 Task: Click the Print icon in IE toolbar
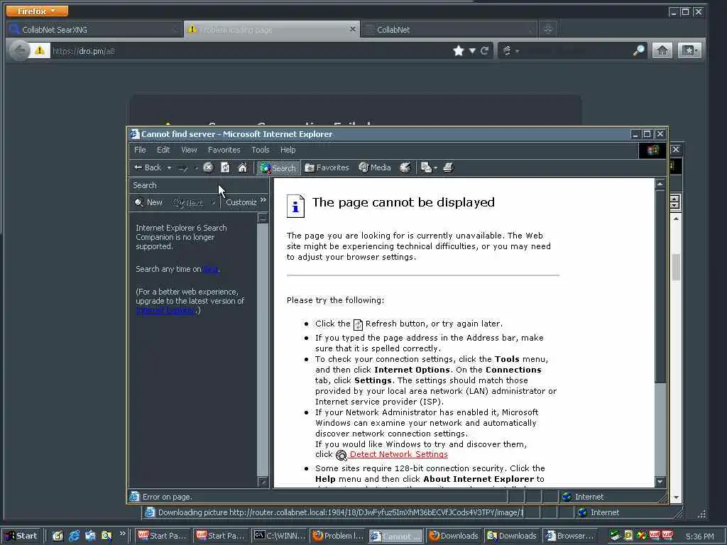pos(448,167)
